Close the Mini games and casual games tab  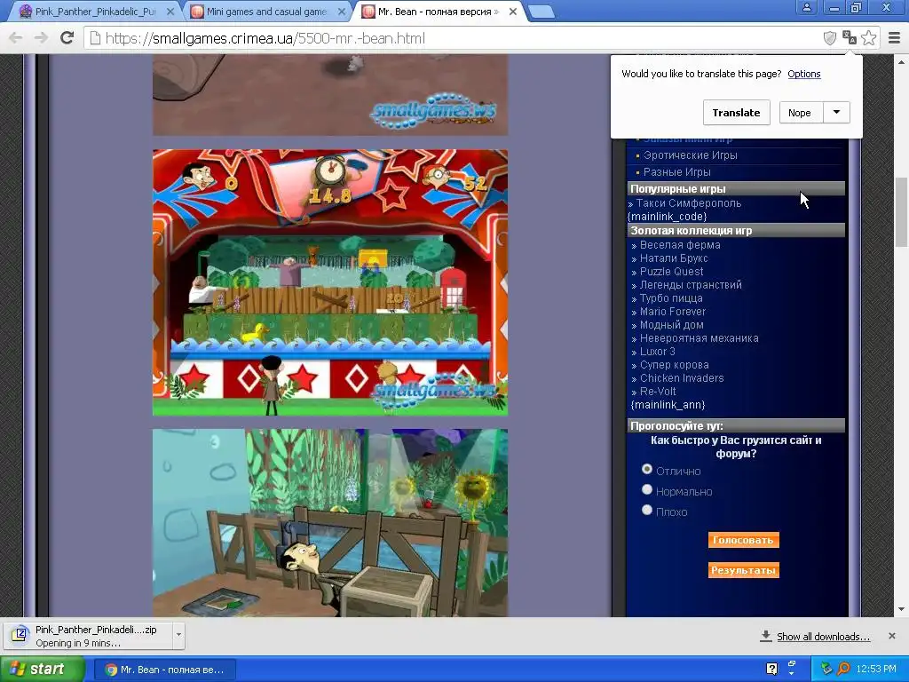(x=342, y=12)
